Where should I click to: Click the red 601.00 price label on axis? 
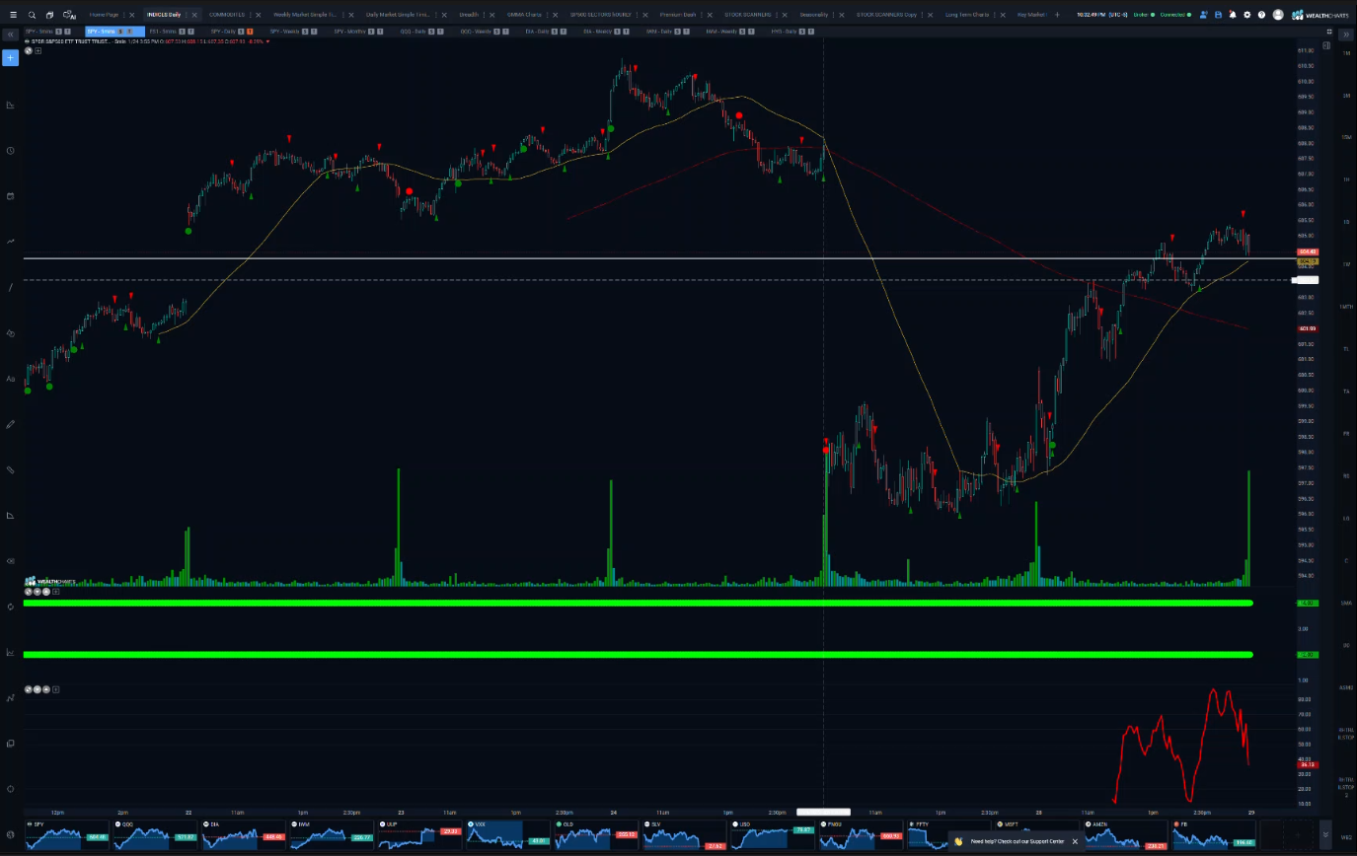[1308, 328]
